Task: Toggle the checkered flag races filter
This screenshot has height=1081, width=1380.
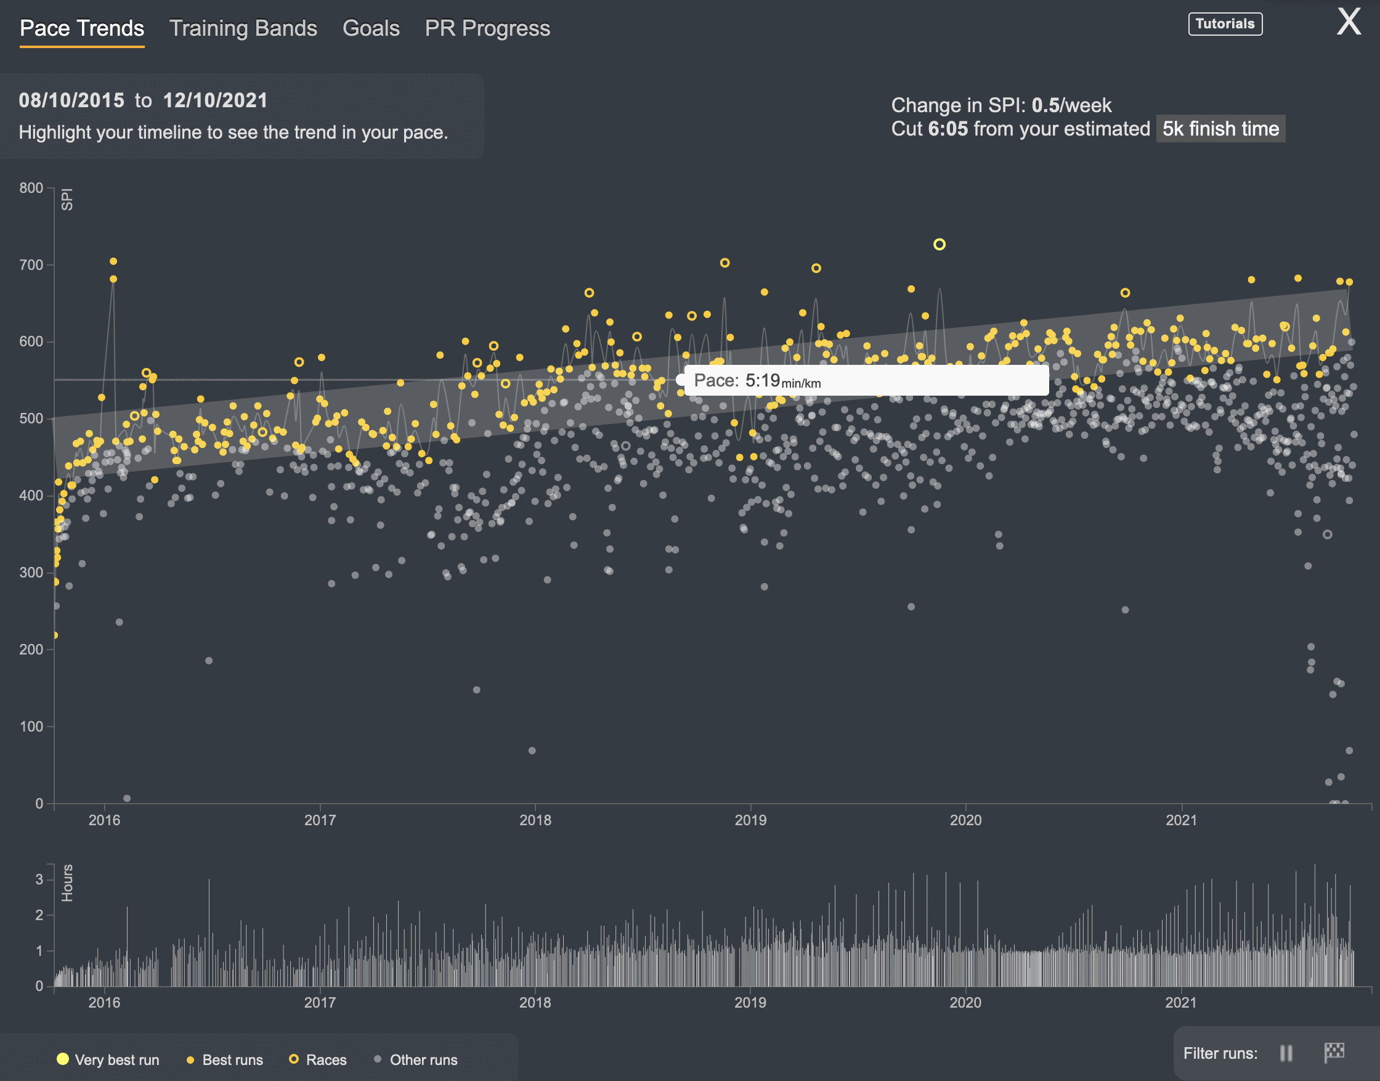Action: click(1334, 1053)
